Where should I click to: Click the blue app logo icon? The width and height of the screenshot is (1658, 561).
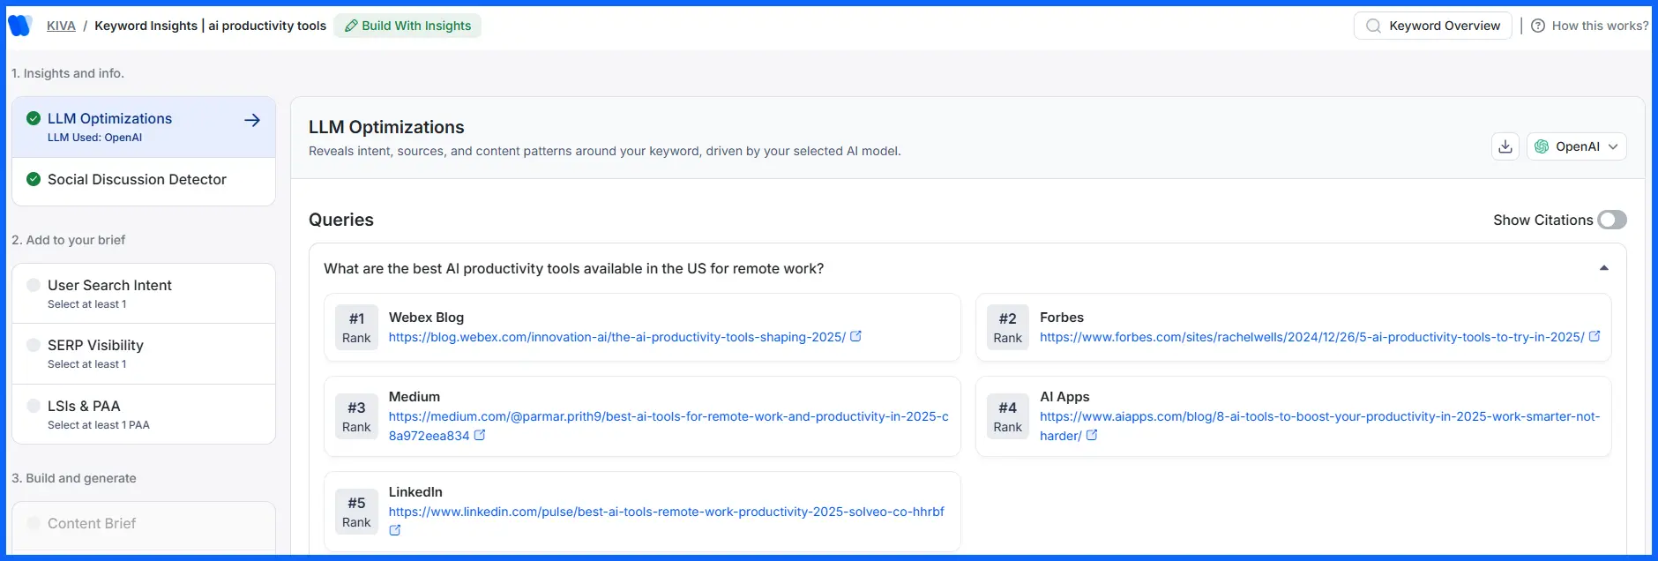click(x=19, y=26)
